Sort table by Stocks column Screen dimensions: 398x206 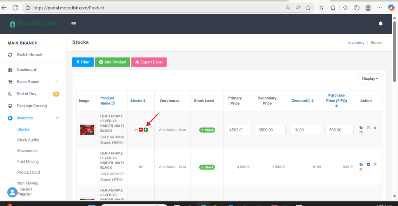[138, 101]
